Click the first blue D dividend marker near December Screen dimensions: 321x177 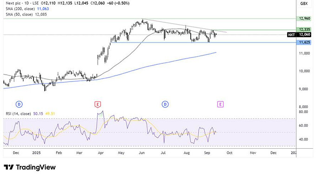(x=19, y=105)
